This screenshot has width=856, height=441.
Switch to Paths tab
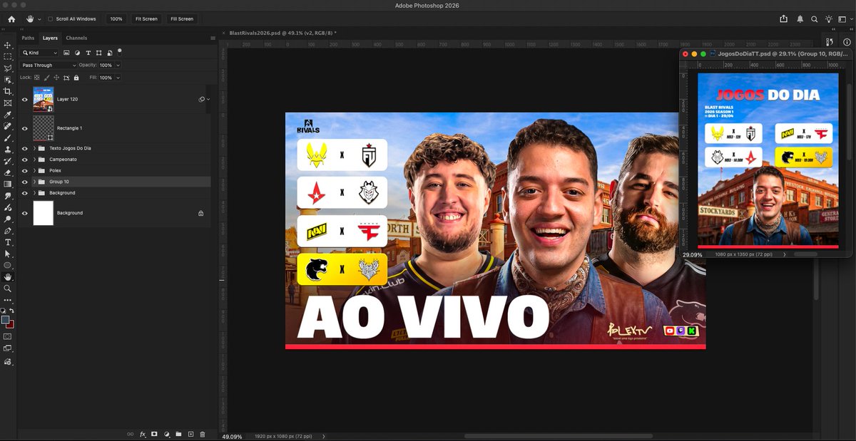pyautogui.click(x=28, y=38)
